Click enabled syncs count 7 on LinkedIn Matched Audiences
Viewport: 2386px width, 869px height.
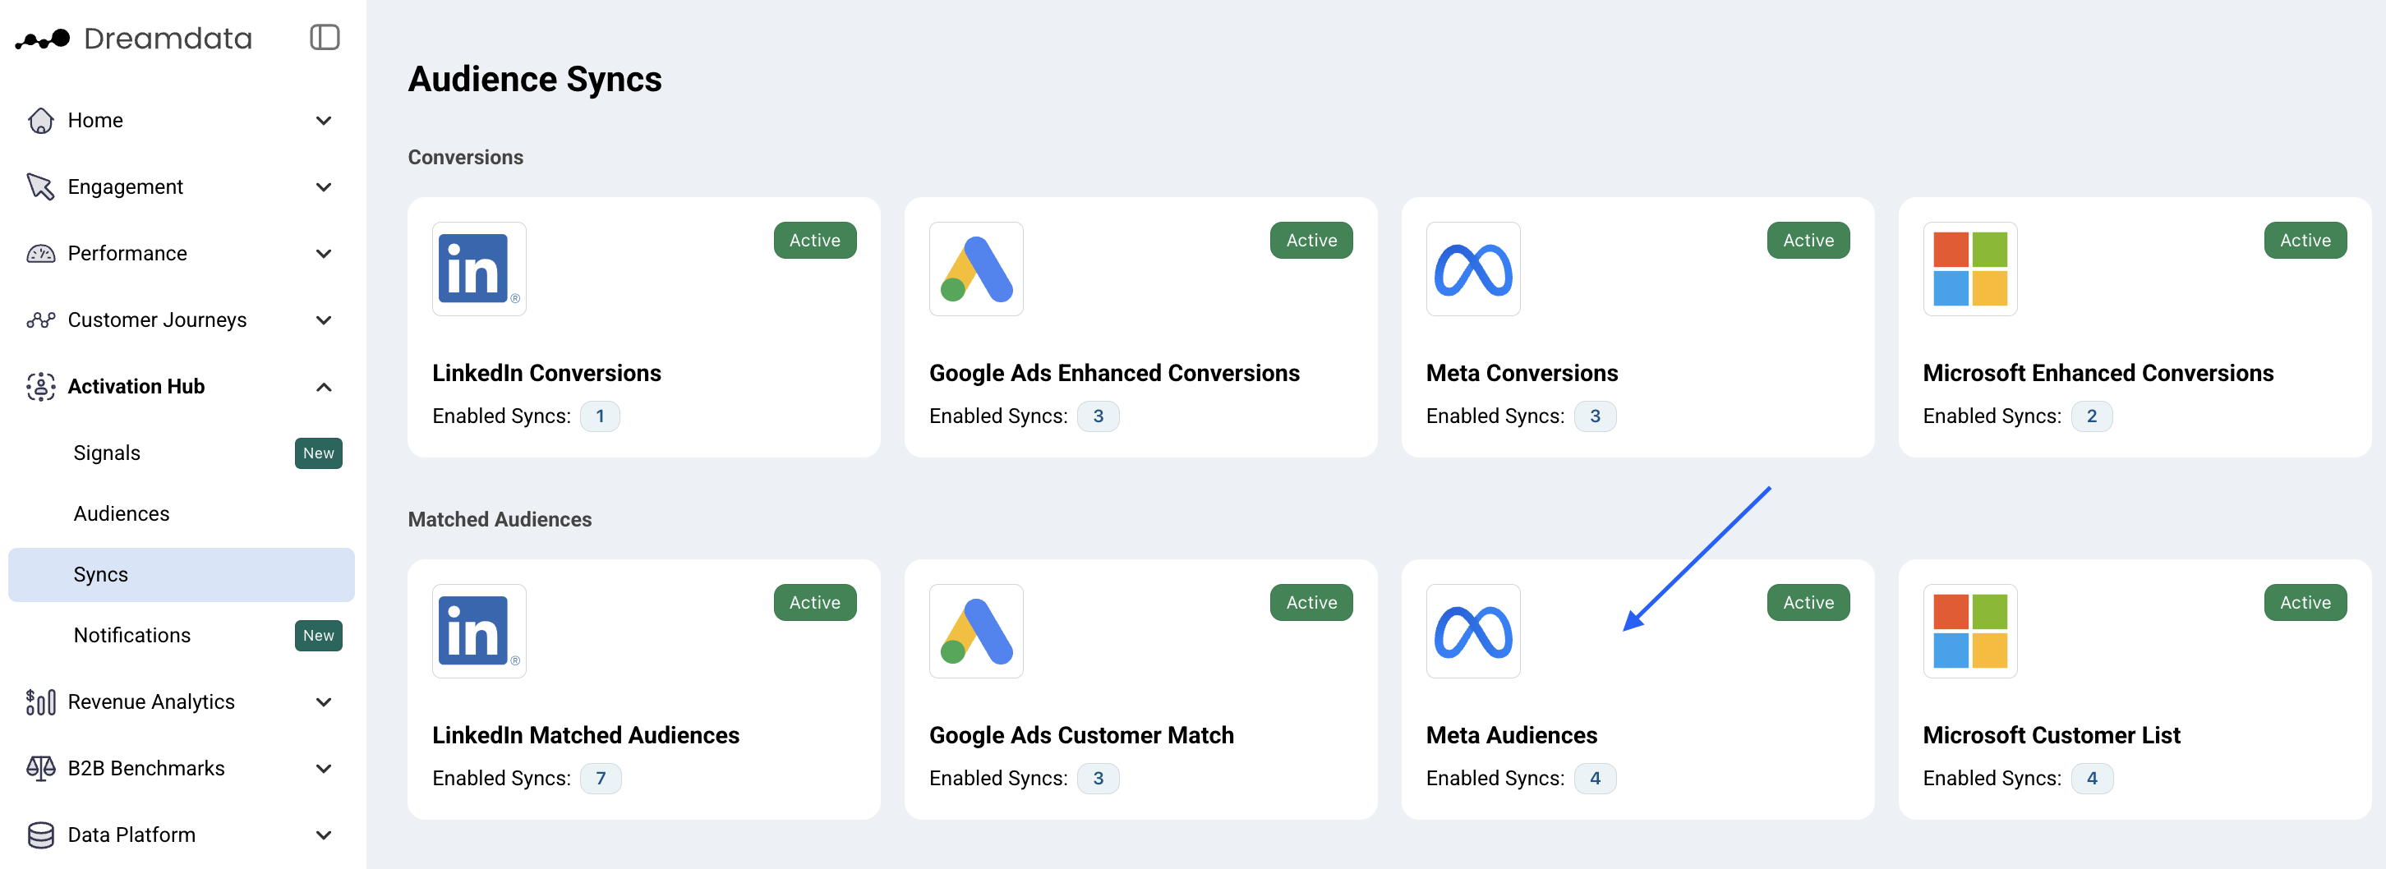click(601, 779)
